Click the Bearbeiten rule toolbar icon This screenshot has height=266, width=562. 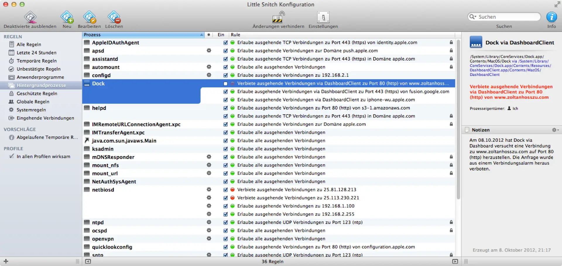pyautogui.click(x=89, y=17)
